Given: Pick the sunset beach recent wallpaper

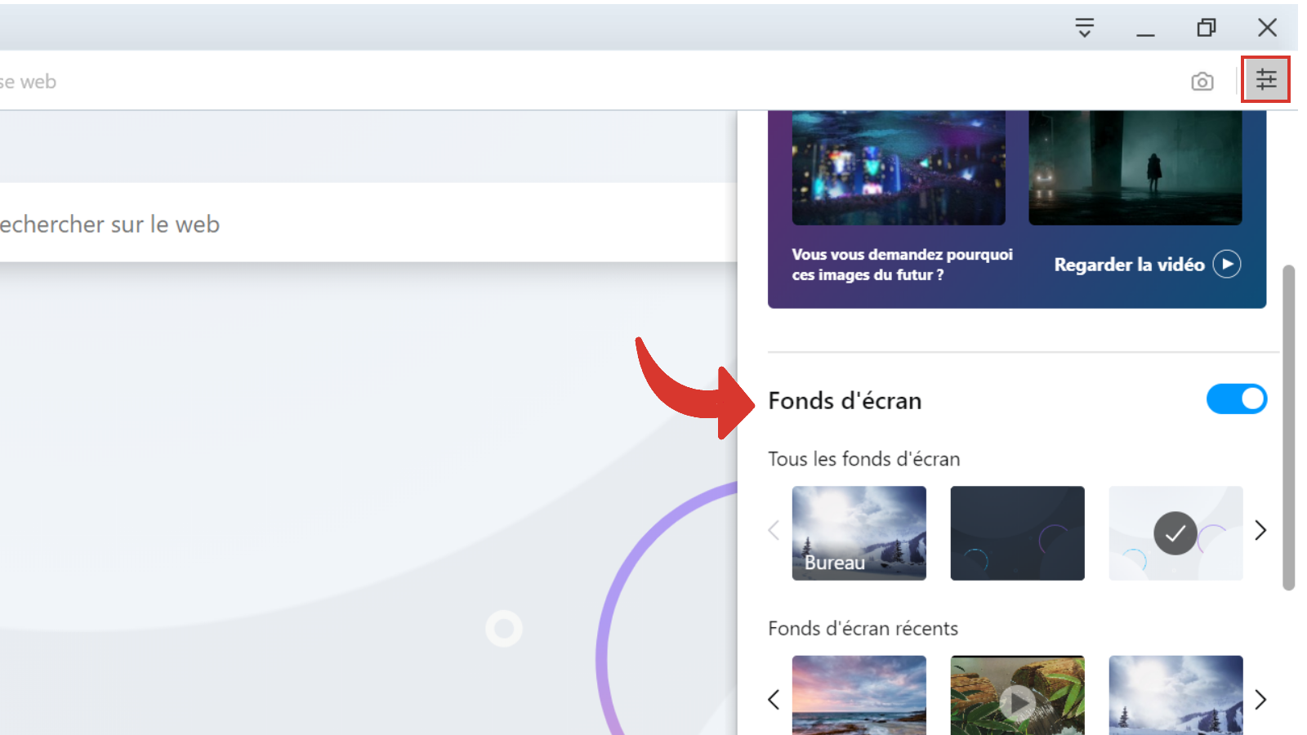Looking at the screenshot, I should coord(859,696).
